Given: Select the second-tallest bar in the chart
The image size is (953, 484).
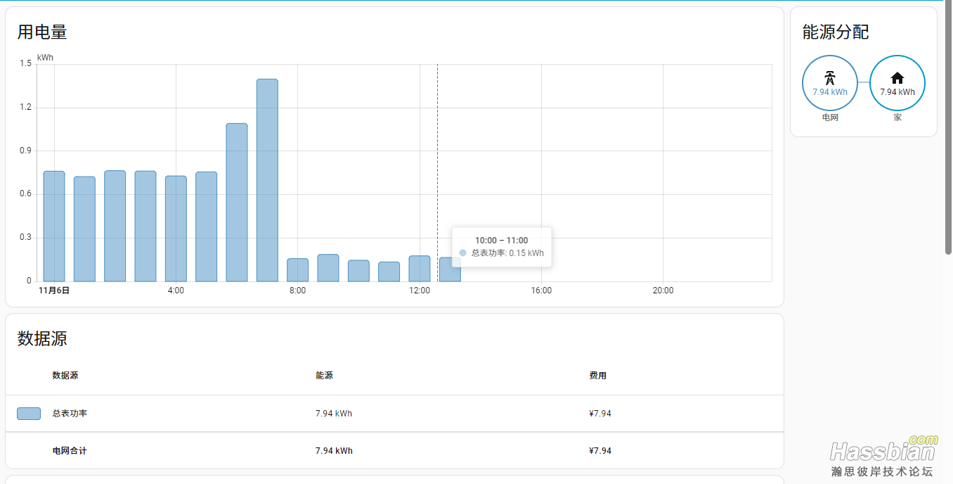Looking at the screenshot, I should pyautogui.click(x=237, y=203).
